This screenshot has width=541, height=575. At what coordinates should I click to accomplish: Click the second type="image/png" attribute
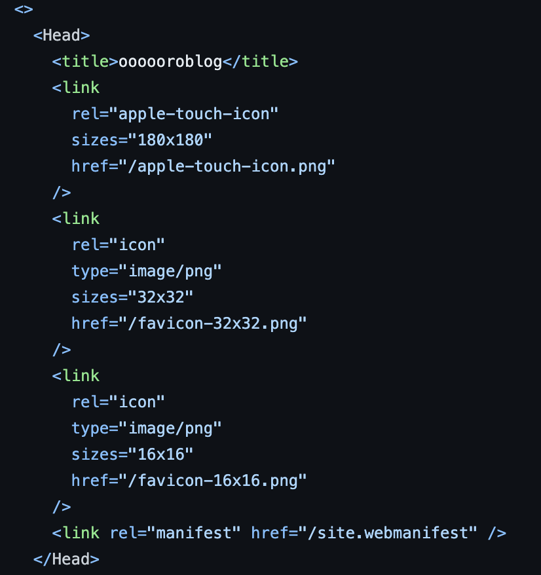[x=146, y=428]
